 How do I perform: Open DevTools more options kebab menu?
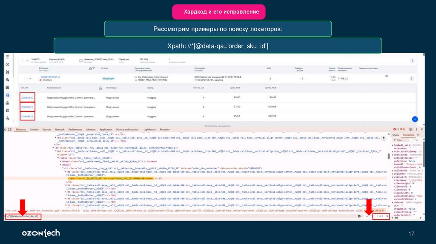416,129
